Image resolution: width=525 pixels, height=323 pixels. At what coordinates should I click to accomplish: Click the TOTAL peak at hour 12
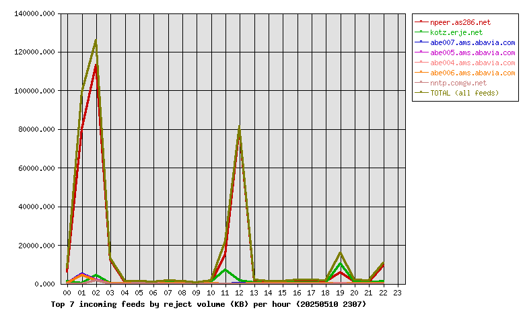[240, 127]
